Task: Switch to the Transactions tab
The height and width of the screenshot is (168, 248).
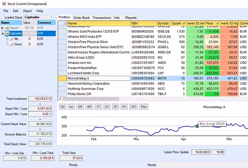Action: click(102, 18)
